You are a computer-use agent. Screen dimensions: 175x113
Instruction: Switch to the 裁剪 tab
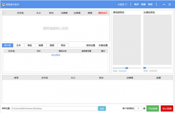pos(52,45)
